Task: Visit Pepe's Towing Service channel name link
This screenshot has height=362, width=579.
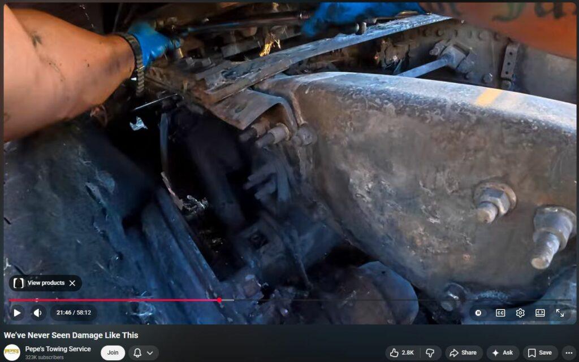Action: tap(58, 349)
